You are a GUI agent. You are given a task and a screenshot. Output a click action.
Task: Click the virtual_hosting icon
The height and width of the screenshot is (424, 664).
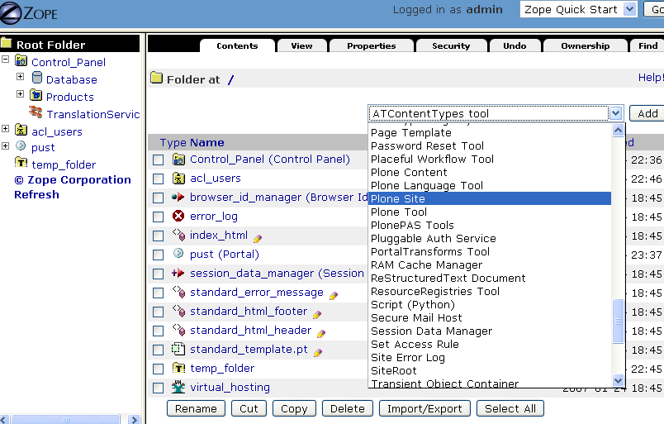coord(178,387)
